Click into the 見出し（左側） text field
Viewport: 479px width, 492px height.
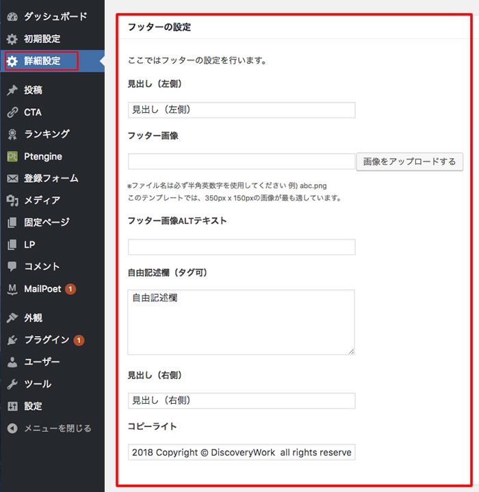click(x=242, y=110)
